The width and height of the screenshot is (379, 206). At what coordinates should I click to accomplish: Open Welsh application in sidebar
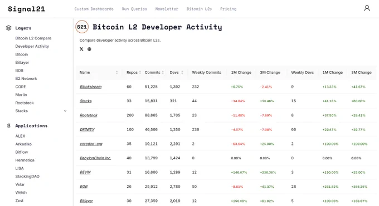pyautogui.click(x=21, y=193)
